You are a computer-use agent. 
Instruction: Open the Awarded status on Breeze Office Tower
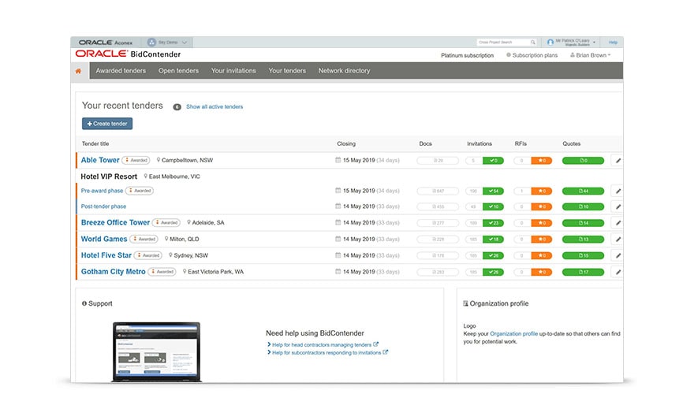(166, 222)
